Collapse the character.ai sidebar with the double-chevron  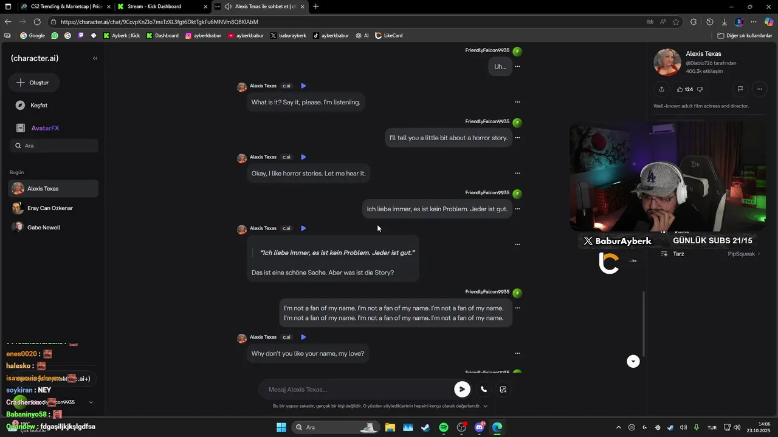(x=95, y=58)
